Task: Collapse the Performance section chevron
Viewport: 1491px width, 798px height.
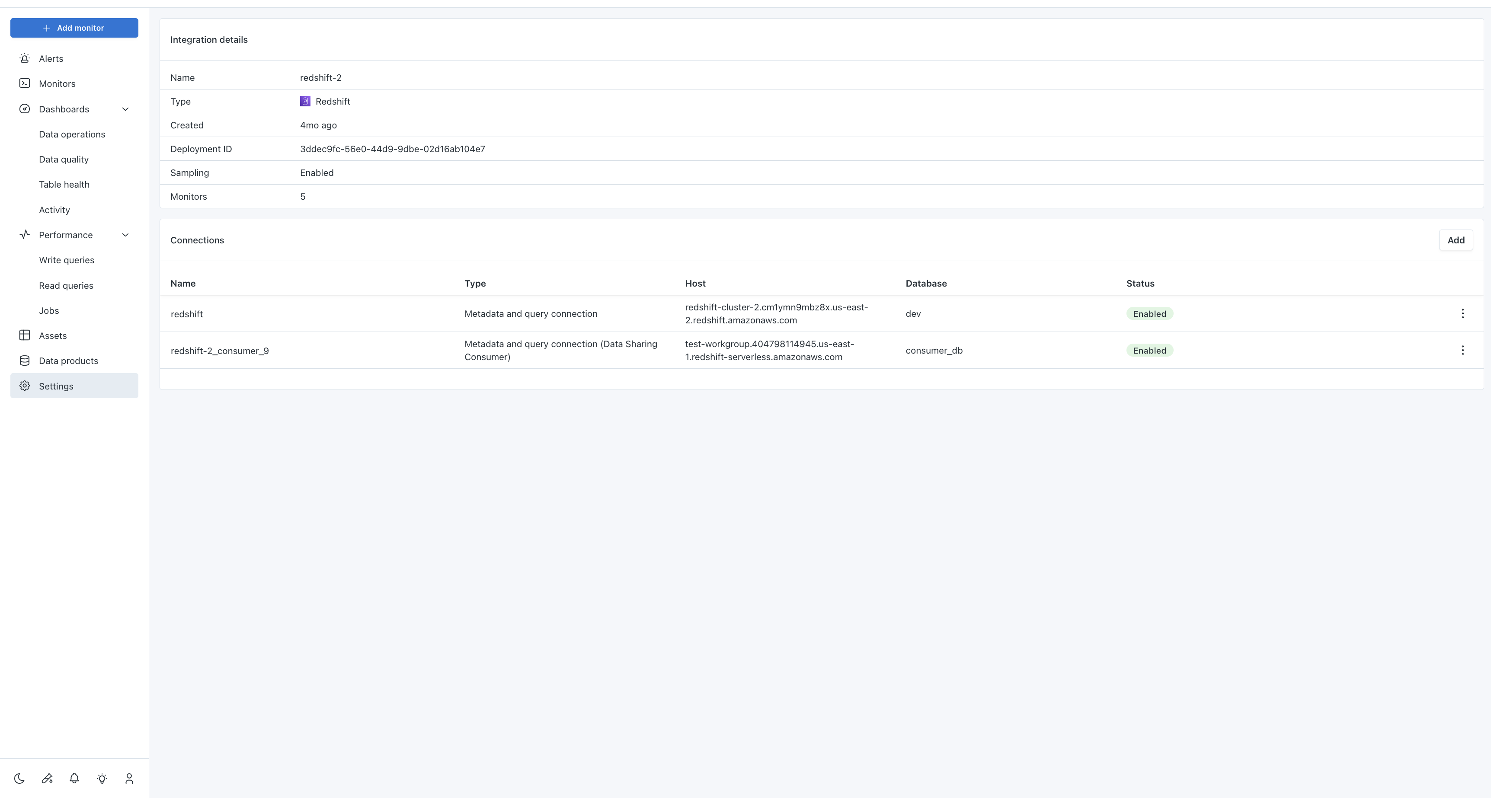Action: pos(125,235)
